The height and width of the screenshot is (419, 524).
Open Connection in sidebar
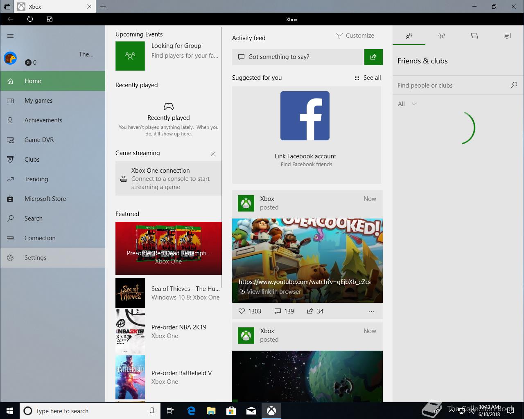[52, 238]
